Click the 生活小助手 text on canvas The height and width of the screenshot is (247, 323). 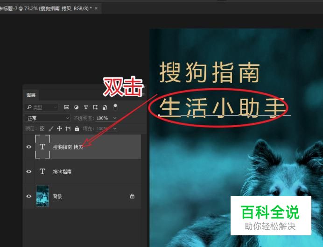[223, 107]
